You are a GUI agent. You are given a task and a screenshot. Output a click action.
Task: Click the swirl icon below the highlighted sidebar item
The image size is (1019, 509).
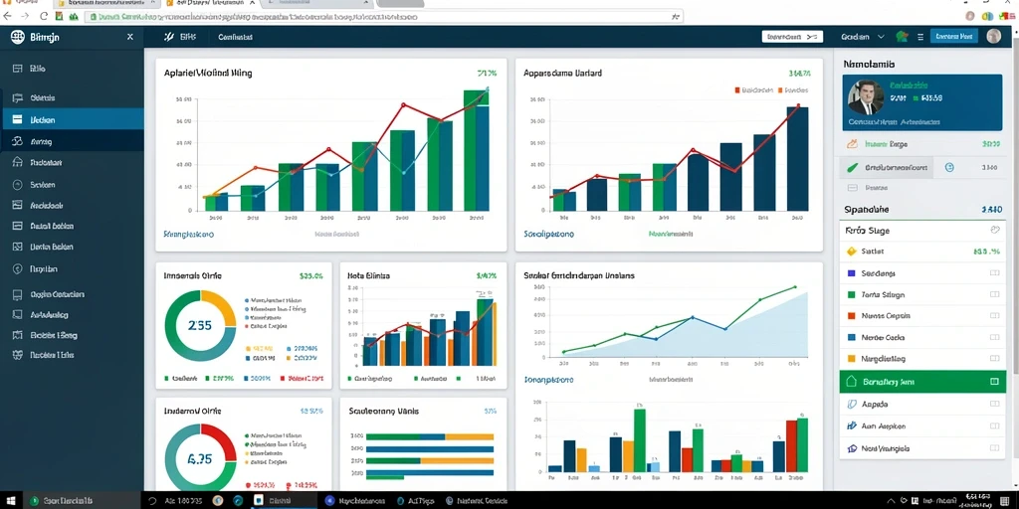click(18, 141)
